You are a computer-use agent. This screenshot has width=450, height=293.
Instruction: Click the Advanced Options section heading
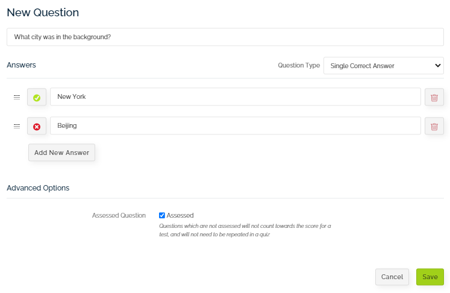pos(38,188)
